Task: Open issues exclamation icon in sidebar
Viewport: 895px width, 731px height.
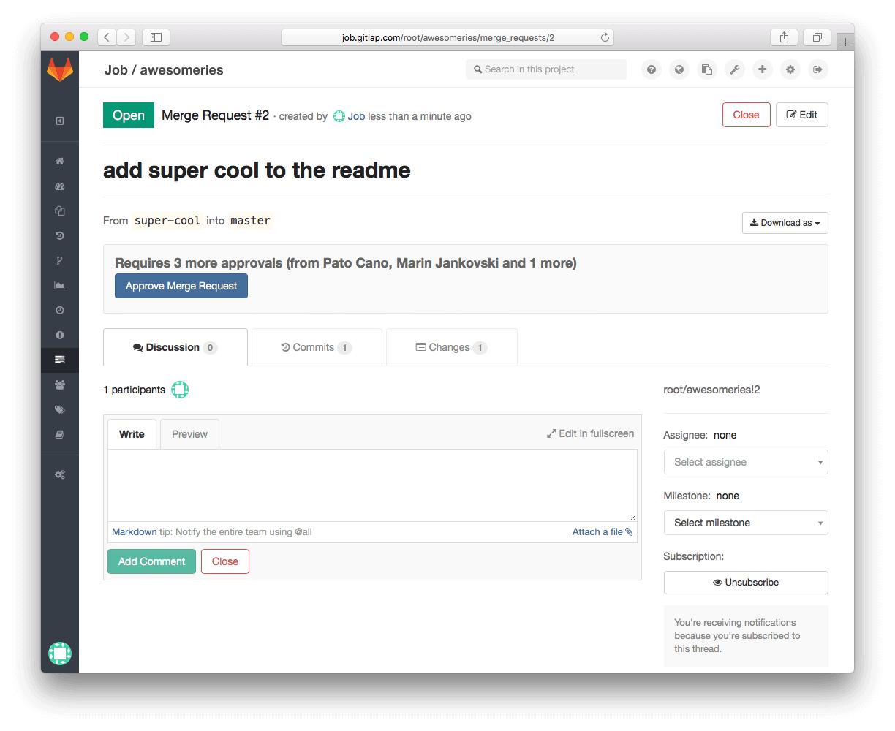Action: tap(60, 335)
